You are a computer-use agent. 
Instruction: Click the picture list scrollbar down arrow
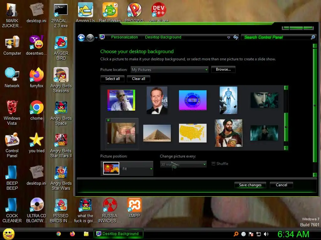286,148
